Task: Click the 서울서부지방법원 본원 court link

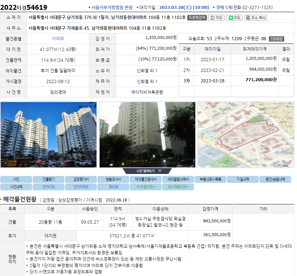Action: pyautogui.click(x=112, y=8)
